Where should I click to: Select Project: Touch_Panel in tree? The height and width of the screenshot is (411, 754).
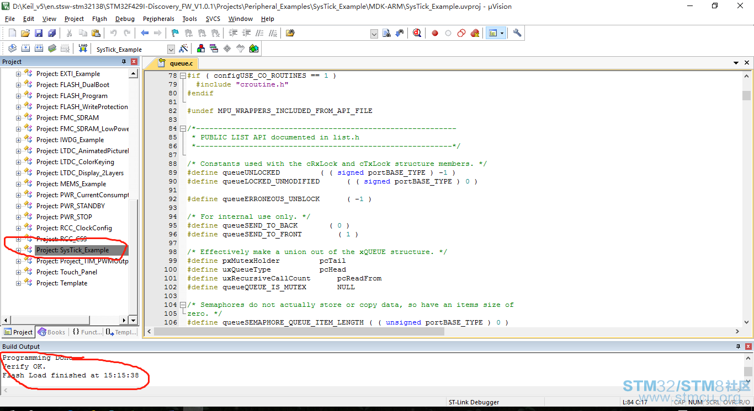[67, 272]
